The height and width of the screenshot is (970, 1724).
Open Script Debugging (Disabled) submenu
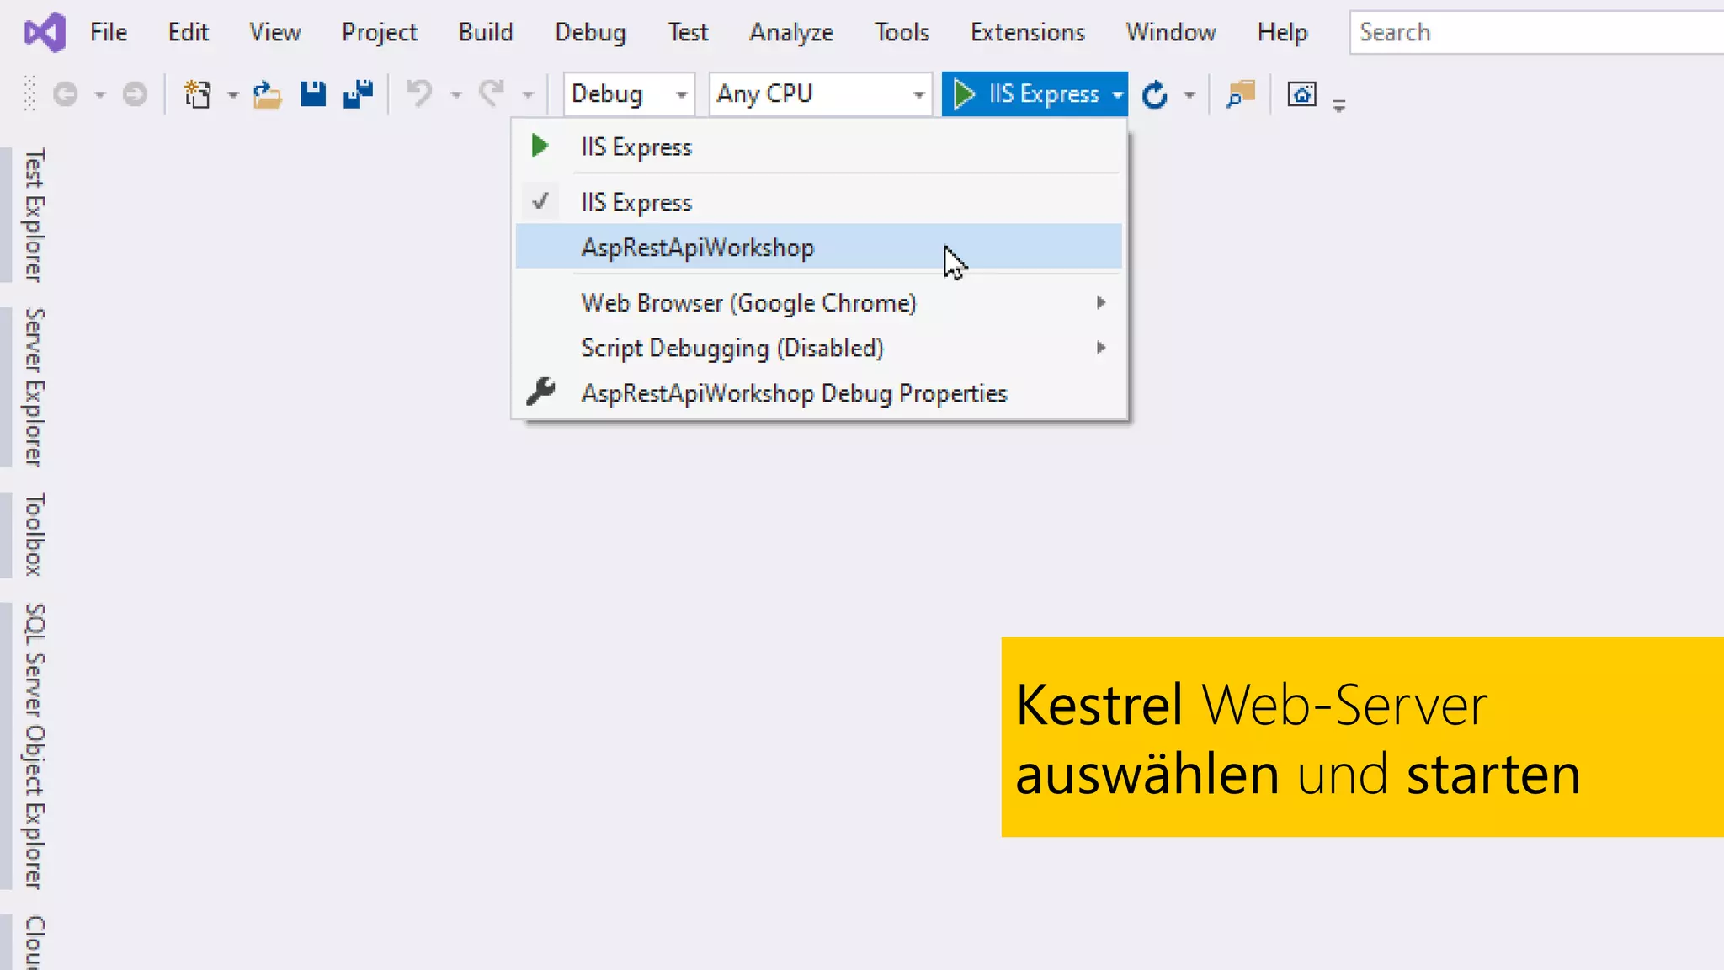pyautogui.click(x=818, y=348)
